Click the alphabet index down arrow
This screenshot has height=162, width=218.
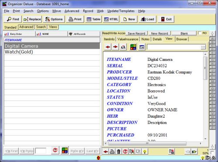click(212, 147)
